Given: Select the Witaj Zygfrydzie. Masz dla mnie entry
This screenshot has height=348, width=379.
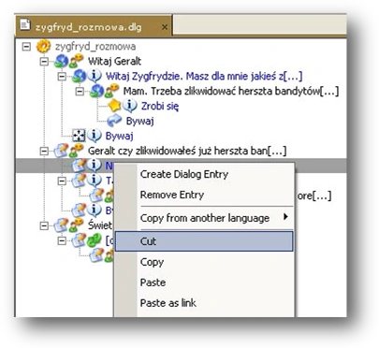Looking at the screenshot, I should point(204,76).
